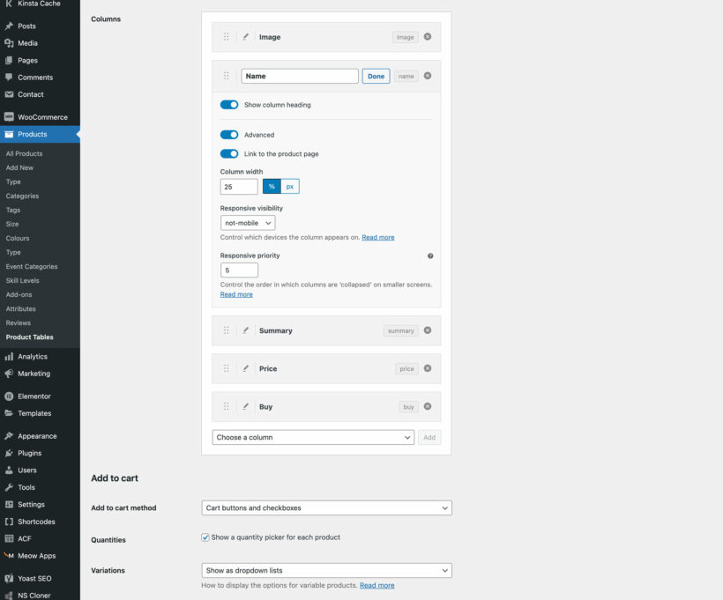Turn off the Advanced toggle
The height and width of the screenshot is (600, 723).
click(x=229, y=134)
